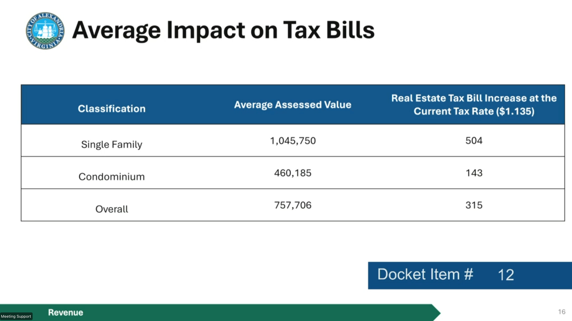Click the 1,045,750 assessed value cell

click(x=293, y=141)
